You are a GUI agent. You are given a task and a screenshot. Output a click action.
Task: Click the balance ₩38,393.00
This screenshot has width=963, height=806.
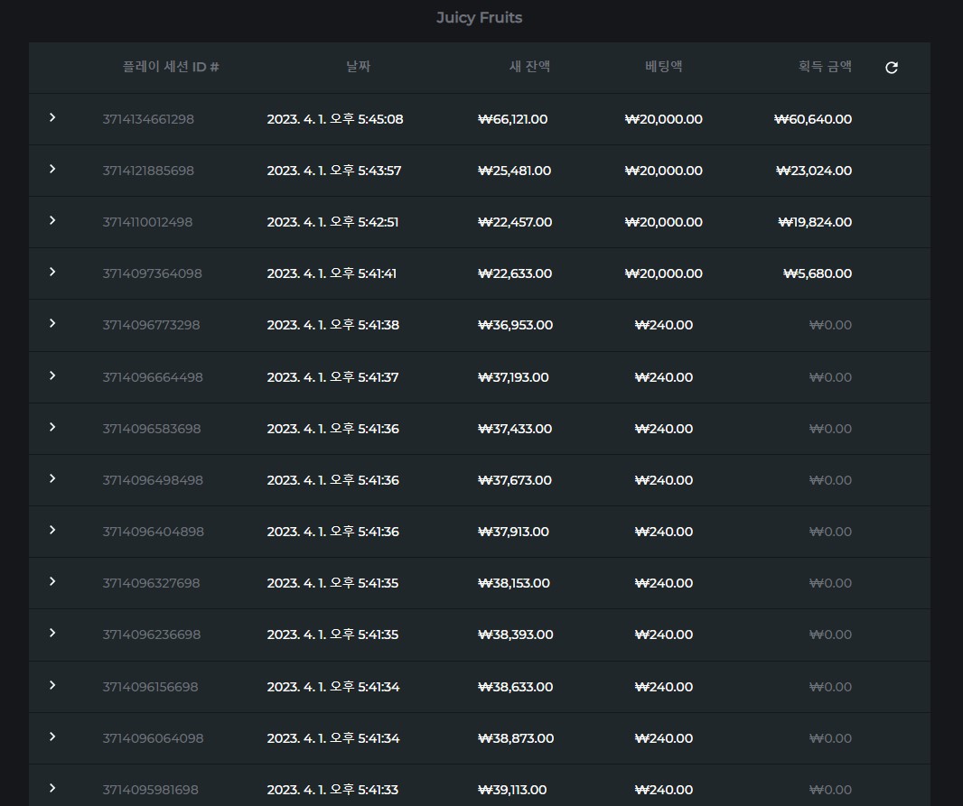click(516, 635)
